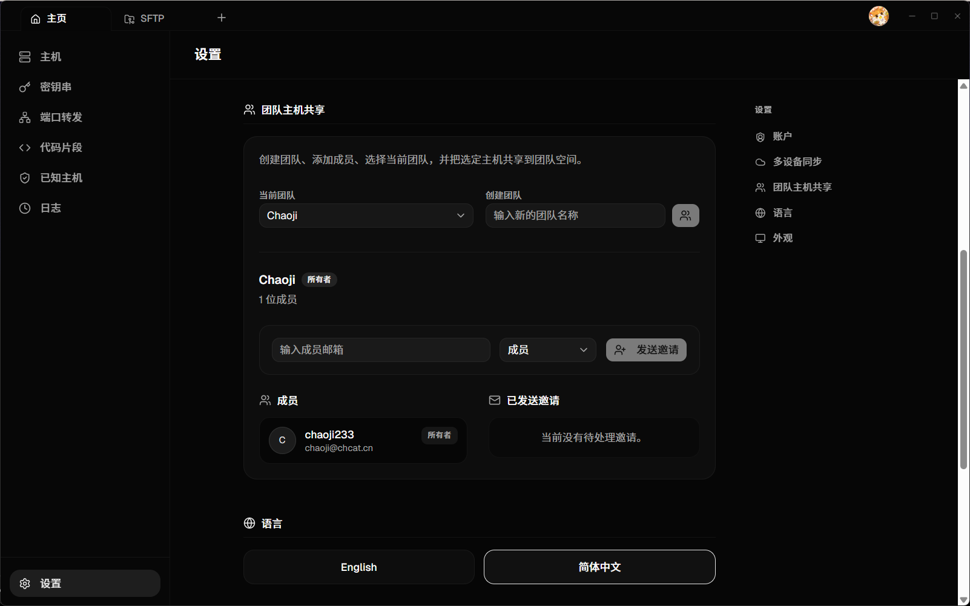970x606 pixels.
Task: Focus the 输入成员邮箱 email input
Action: (x=381, y=350)
